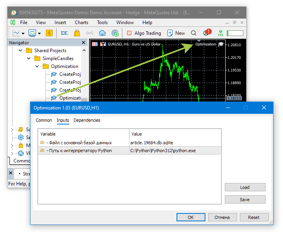Open the dropdown arrow beside line chart icon
This screenshot has width=283, height=232.
[23, 33]
